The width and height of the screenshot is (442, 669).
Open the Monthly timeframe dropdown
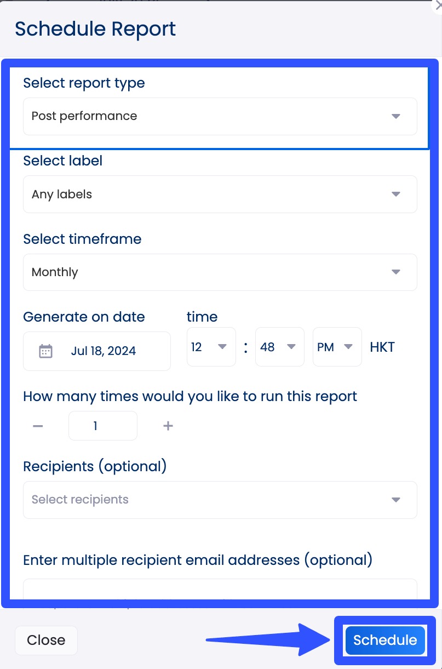(x=219, y=272)
